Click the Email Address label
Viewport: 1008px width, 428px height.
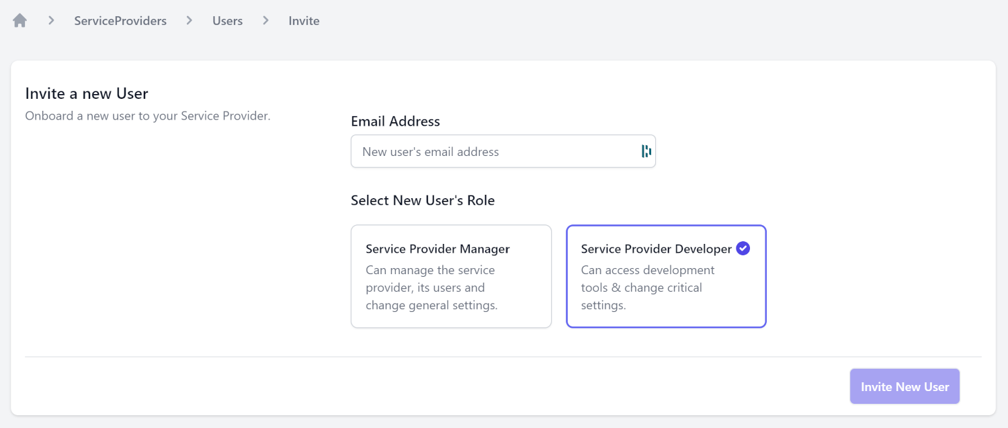pyautogui.click(x=395, y=121)
